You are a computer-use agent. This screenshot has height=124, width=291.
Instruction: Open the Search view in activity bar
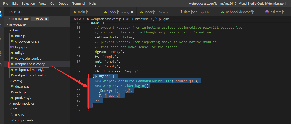1,25
